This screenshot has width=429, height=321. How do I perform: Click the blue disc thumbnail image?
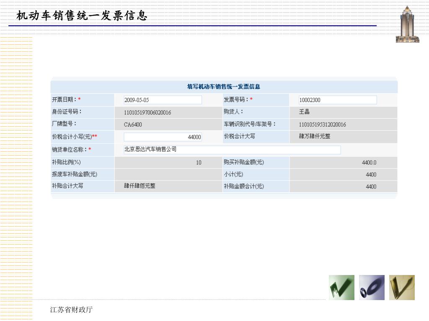coord(372,288)
